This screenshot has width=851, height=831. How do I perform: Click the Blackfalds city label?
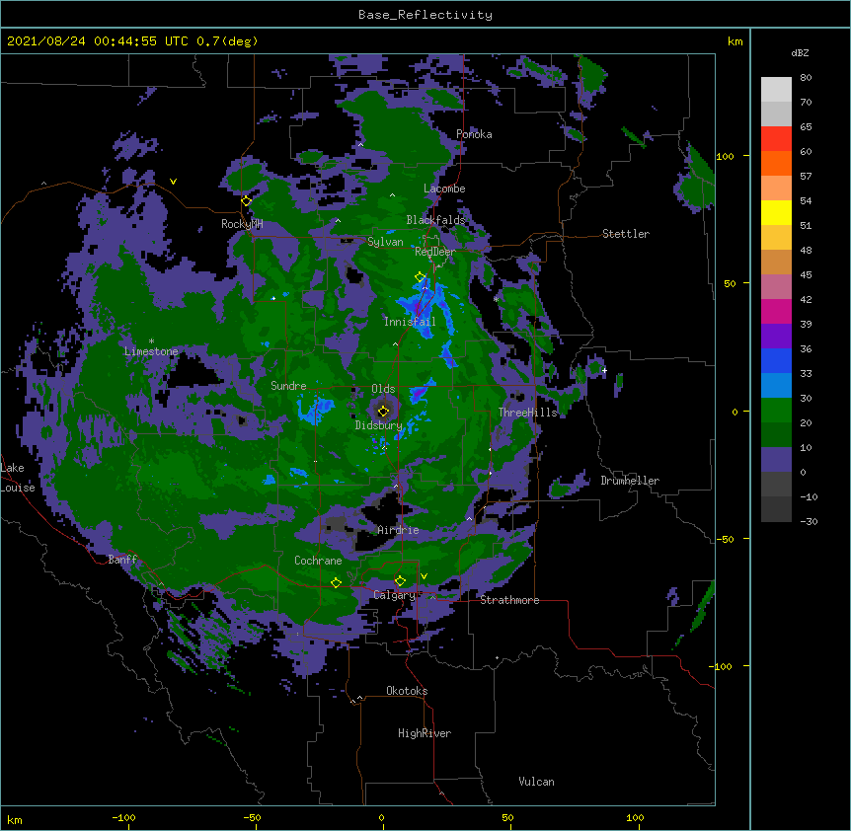click(435, 220)
